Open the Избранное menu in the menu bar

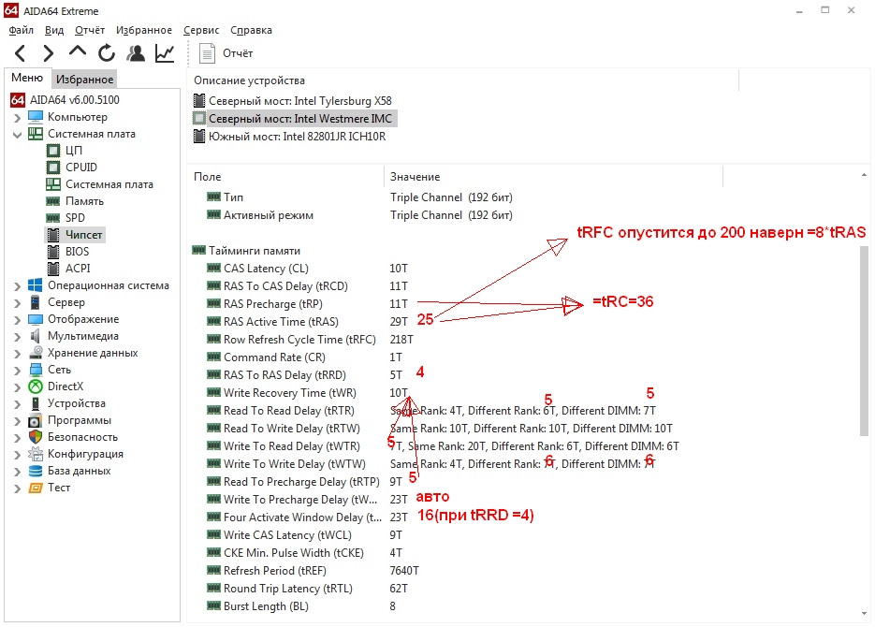[144, 30]
